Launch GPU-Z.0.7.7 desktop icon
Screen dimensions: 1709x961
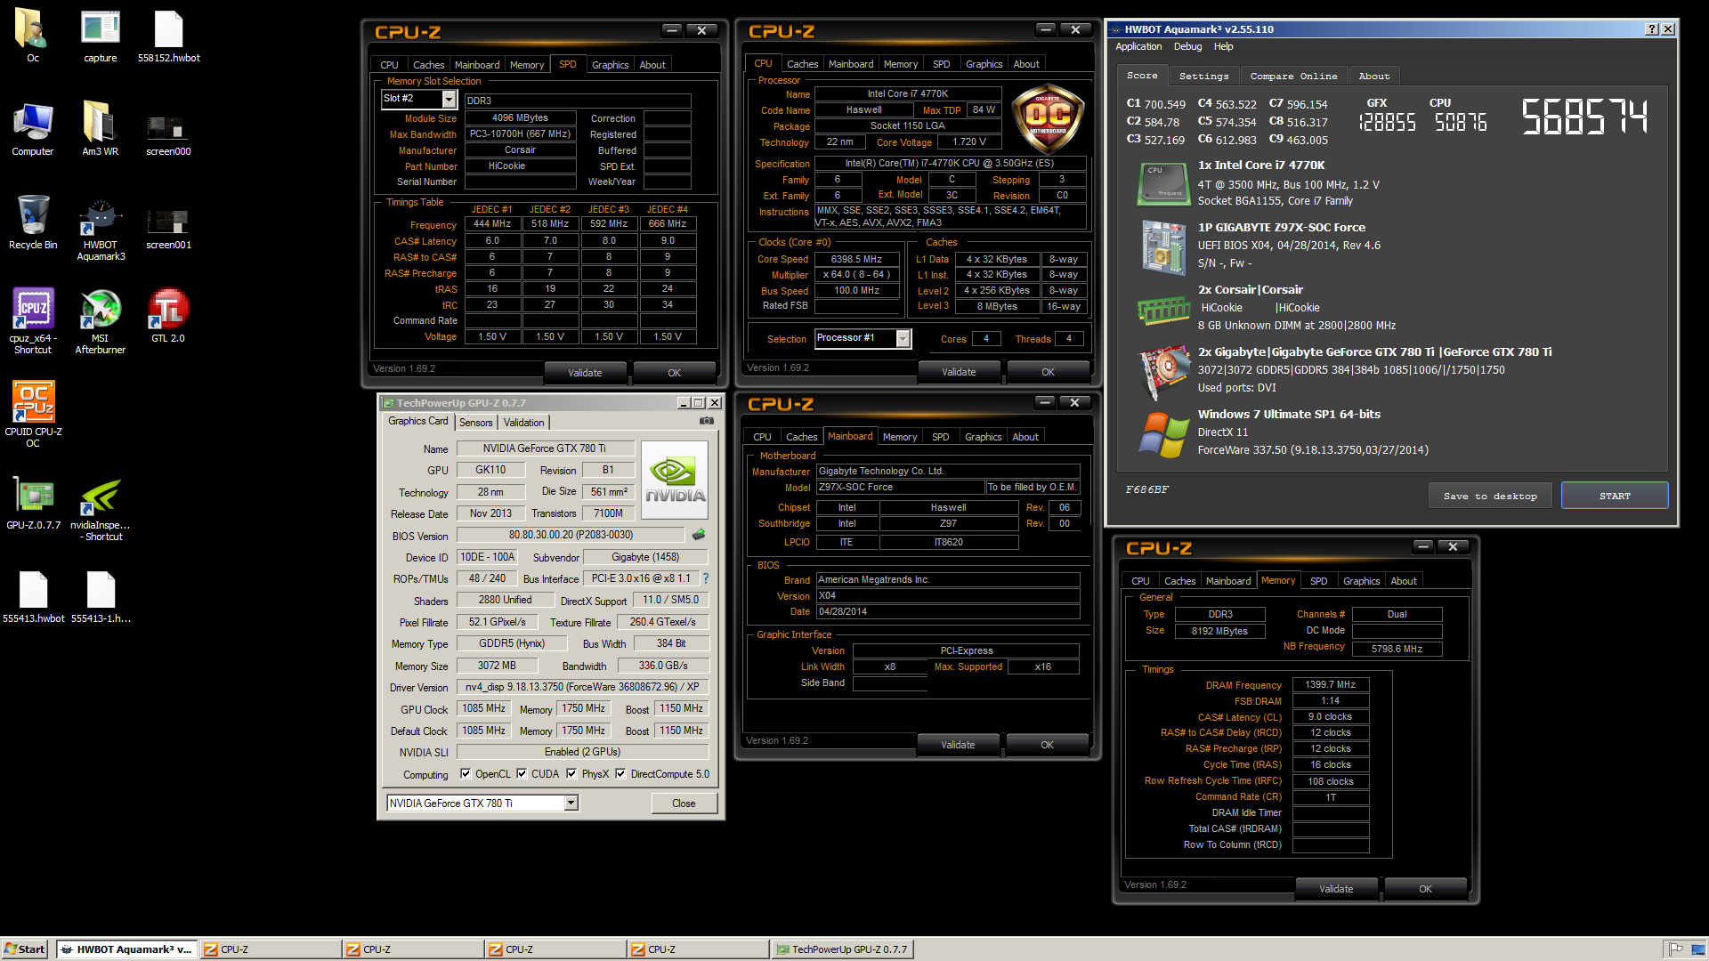click(32, 503)
